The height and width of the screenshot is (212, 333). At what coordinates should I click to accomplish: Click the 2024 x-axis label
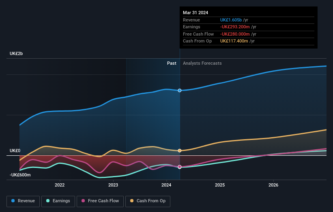coord(166,185)
